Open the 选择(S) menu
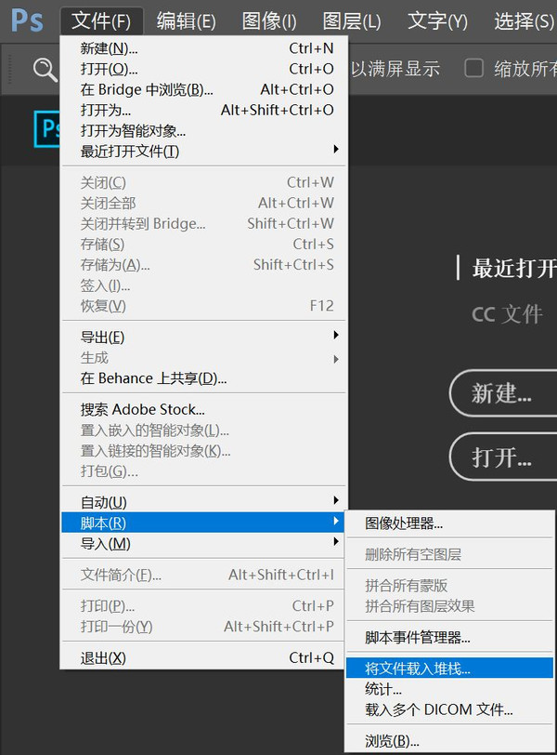Viewport: 557px width, 755px height. (524, 21)
